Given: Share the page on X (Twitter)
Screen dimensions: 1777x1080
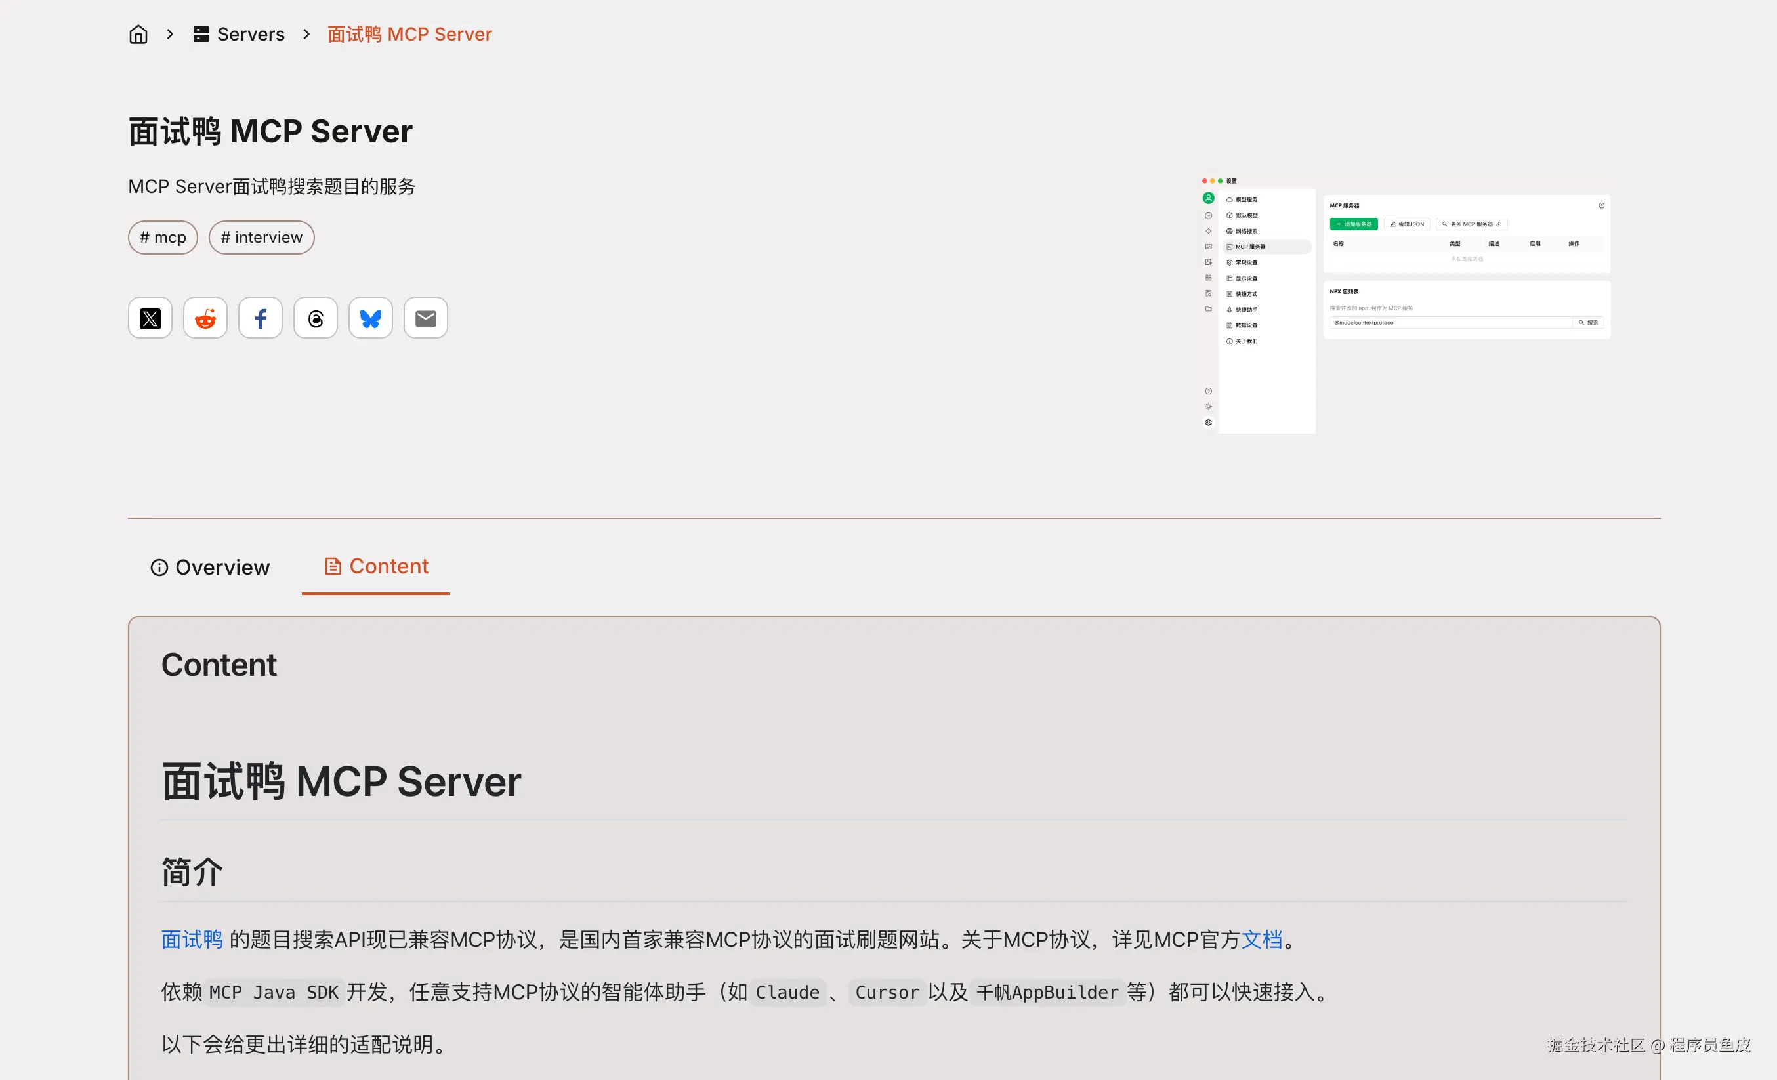Looking at the screenshot, I should coord(150,318).
